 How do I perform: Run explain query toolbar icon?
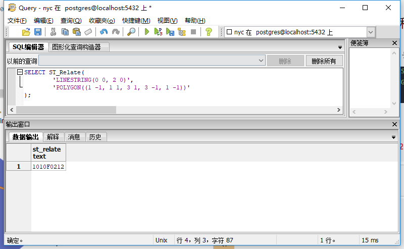point(182,32)
